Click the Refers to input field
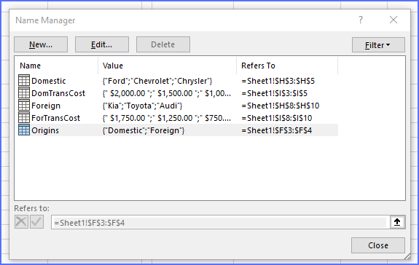 click(221, 223)
